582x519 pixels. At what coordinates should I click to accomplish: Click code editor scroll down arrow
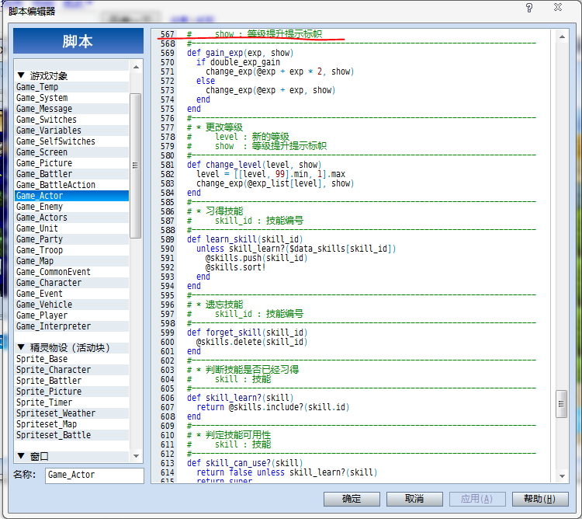562,476
